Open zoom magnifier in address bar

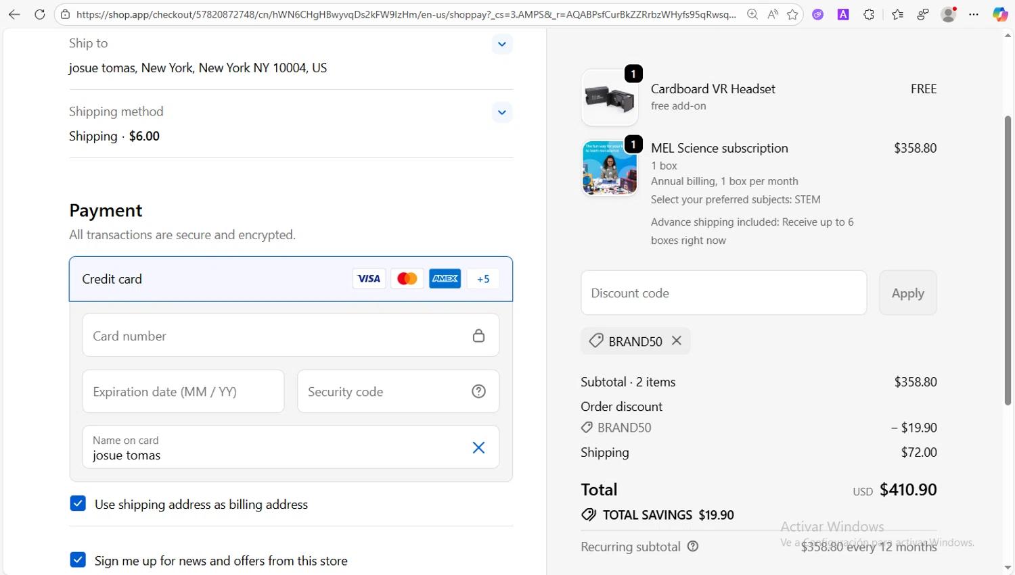[x=752, y=14]
